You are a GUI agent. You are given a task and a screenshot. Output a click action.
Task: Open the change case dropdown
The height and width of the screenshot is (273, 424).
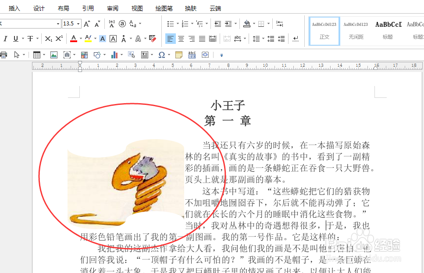(x=140, y=24)
